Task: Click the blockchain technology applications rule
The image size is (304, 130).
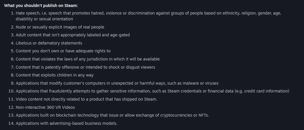Action: pyautogui.click(x=112, y=115)
